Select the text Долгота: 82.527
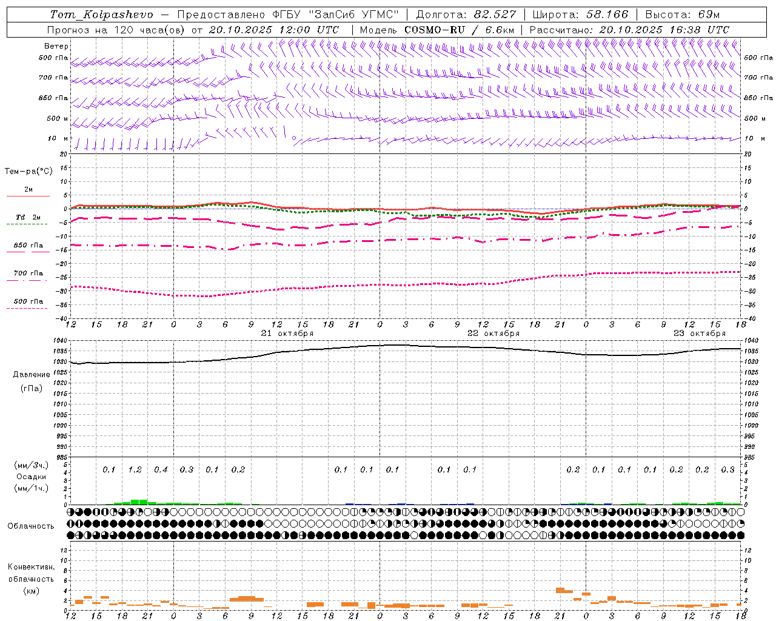Image resolution: width=776 pixels, height=621 pixels. (x=466, y=15)
